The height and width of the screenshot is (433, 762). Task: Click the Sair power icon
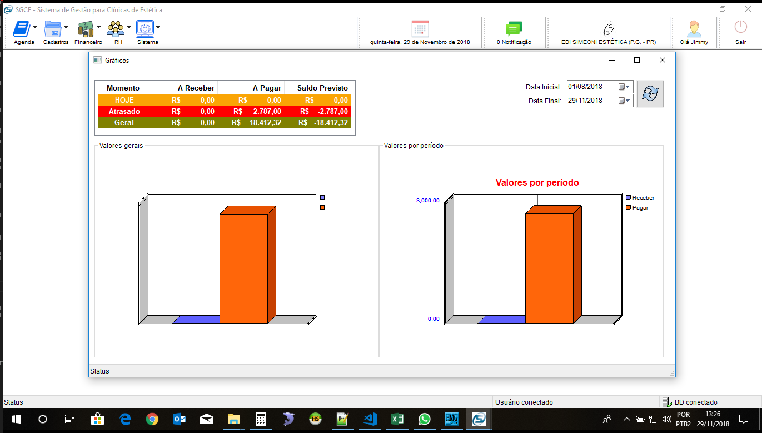tap(740, 28)
